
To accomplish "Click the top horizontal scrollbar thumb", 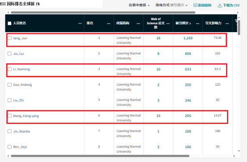I will (103, 12).
